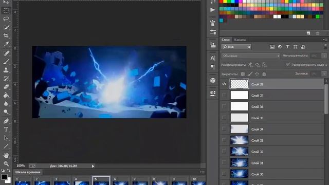Select the Line tool

click(6, 146)
